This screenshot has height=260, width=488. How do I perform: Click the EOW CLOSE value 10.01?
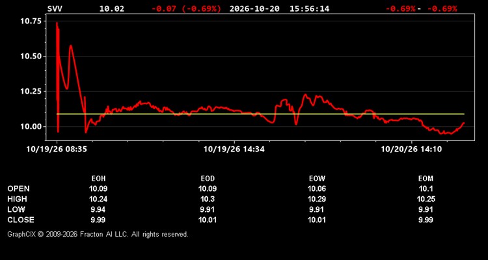tap(317, 220)
